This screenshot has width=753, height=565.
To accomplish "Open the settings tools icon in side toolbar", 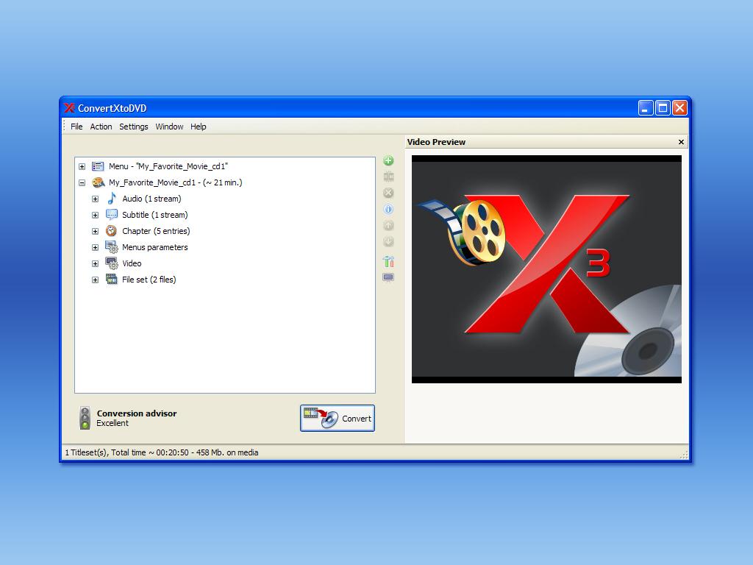I will click(x=388, y=261).
